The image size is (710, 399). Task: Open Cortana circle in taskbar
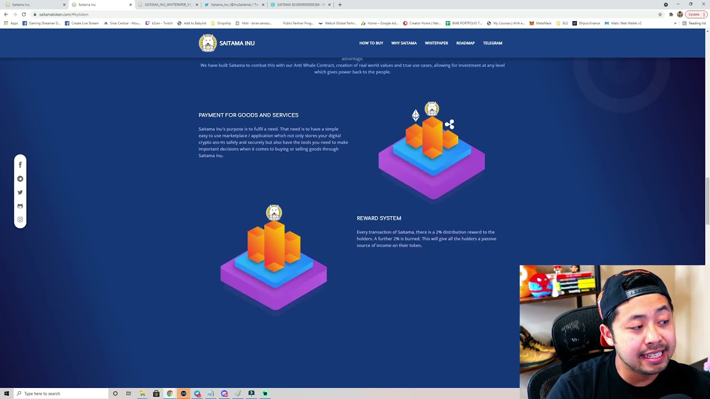(x=115, y=393)
